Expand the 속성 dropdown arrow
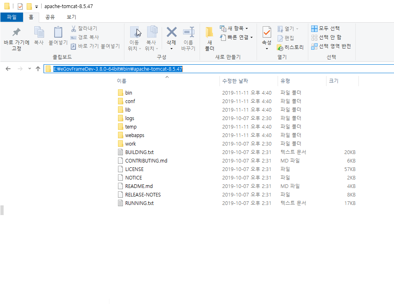 [267, 49]
